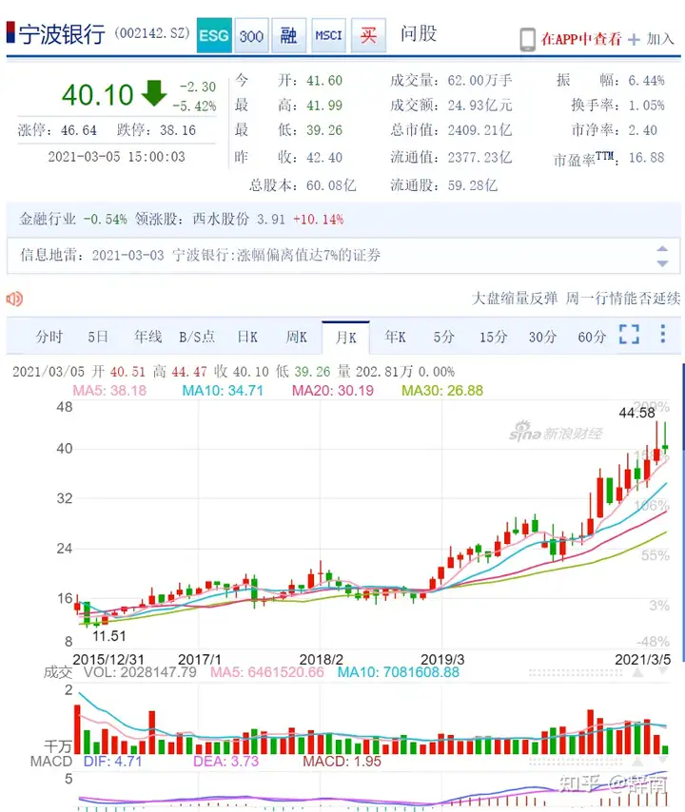The height and width of the screenshot is (812, 685).
Task: Click the volume up arrow near 成交 panel
Action: [637, 672]
